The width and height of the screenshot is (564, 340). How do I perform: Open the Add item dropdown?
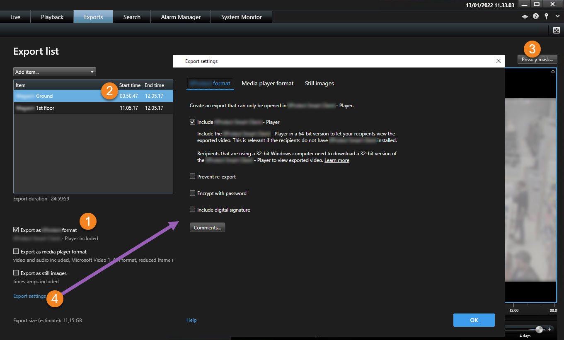point(55,72)
